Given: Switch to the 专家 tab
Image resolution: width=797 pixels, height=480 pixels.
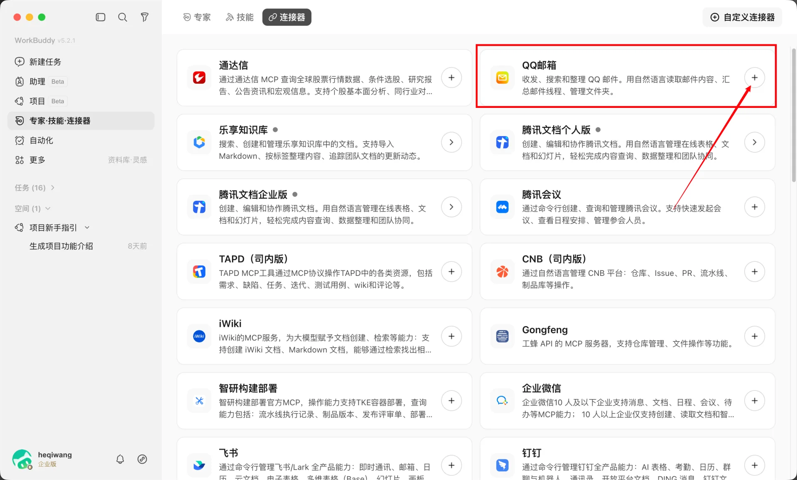Looking at the screenshot, I should pyautogui.click(x=197, y=17).
